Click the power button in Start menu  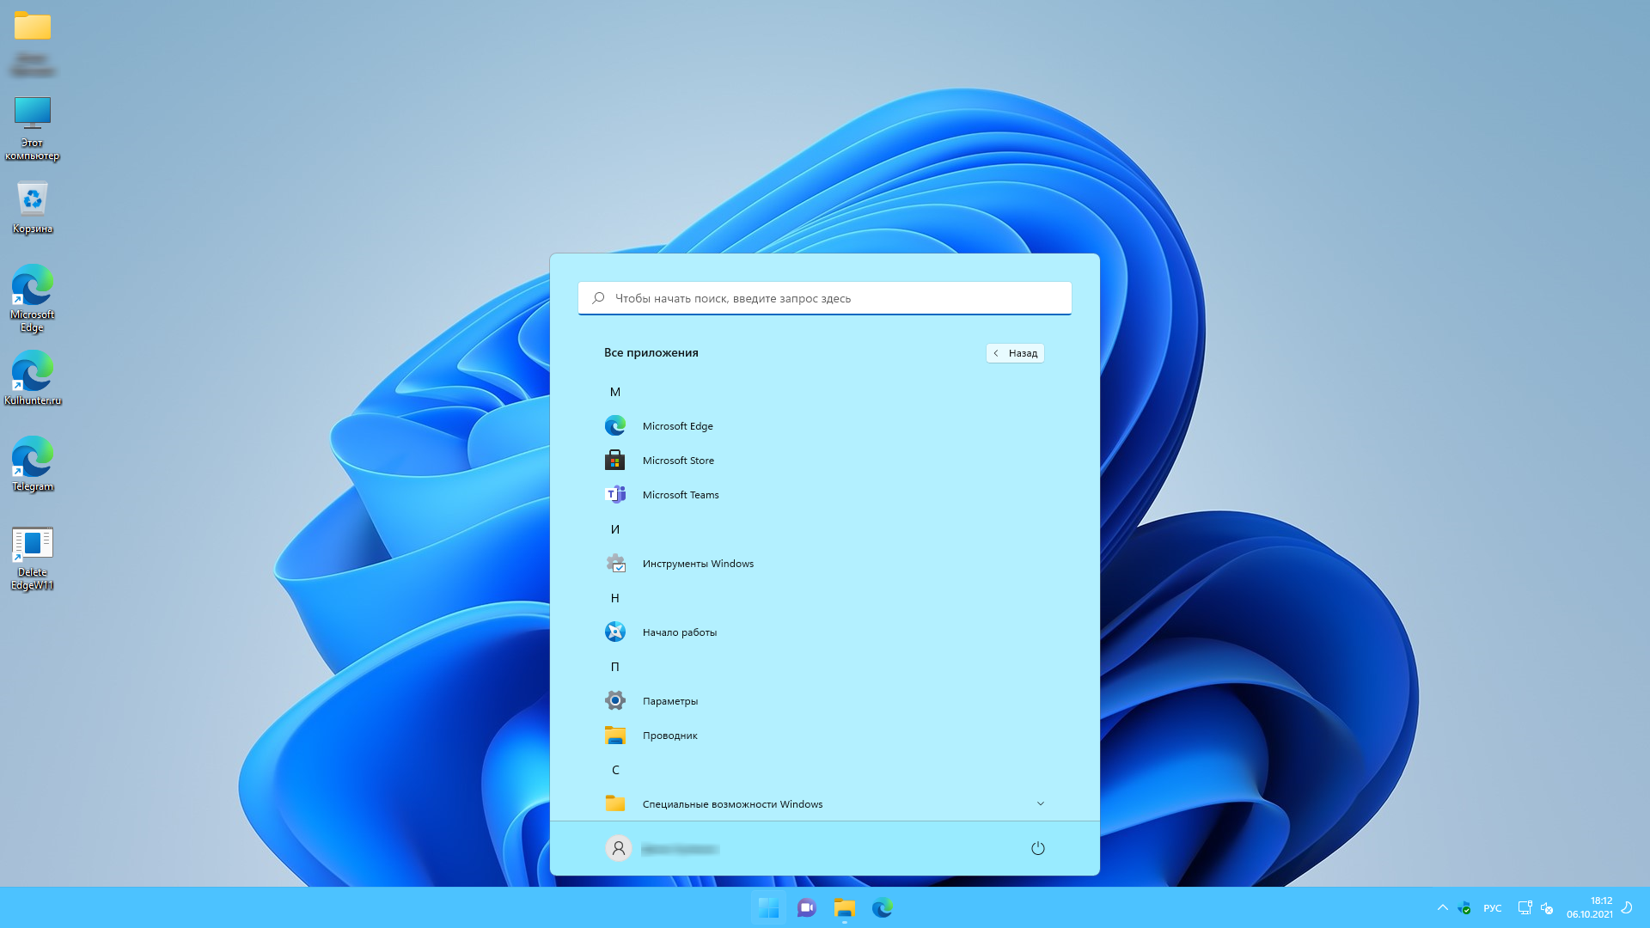point(1037,848)
